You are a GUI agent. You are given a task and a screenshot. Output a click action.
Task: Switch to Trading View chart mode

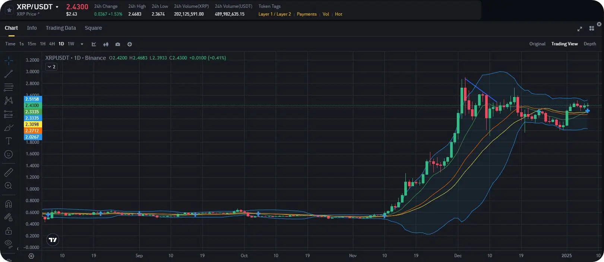(565, 44)
